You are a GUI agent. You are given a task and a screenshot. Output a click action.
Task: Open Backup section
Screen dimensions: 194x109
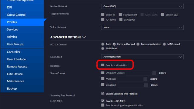tap(12, 88)
